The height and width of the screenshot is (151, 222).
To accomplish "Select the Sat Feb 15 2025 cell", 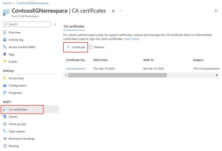I will point(153,69).
